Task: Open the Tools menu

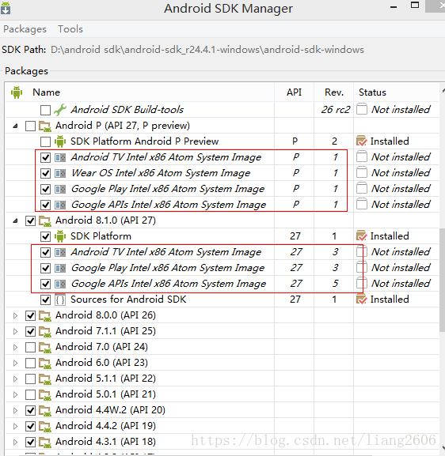Action: (x=70, y=29)
